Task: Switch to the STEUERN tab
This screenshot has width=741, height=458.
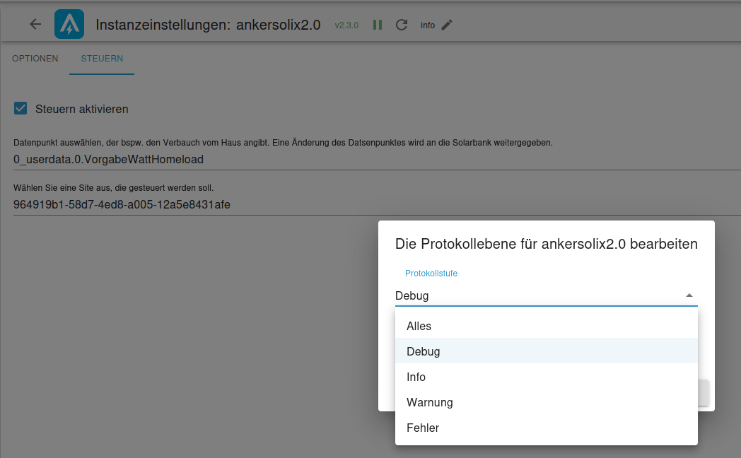Action: pyautogui.click(x=102, y=59)
